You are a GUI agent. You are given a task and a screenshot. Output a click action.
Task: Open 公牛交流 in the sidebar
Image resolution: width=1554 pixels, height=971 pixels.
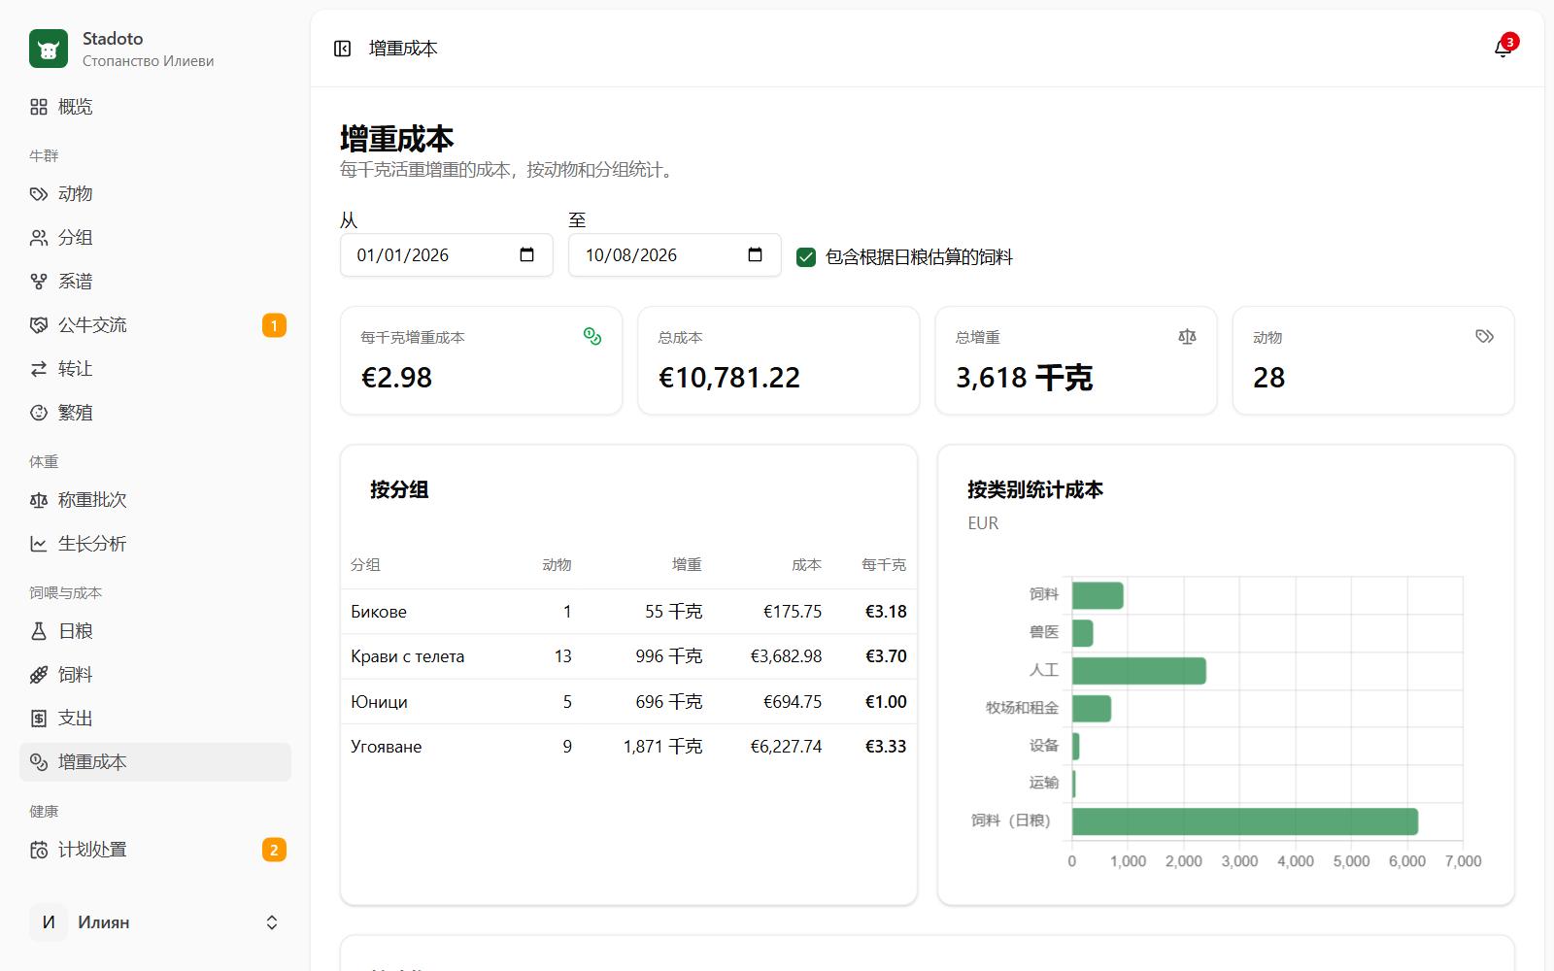pos(155,325)
